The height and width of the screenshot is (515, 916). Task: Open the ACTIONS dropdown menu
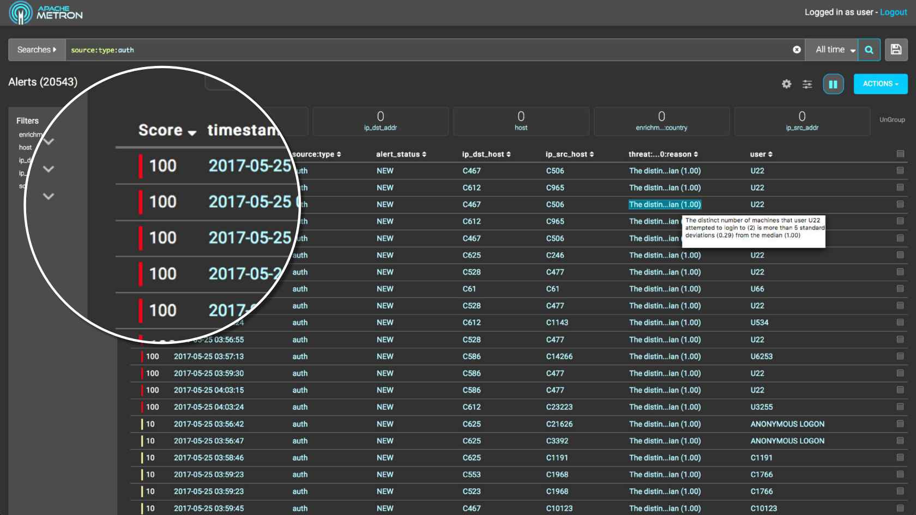[880, 84]
